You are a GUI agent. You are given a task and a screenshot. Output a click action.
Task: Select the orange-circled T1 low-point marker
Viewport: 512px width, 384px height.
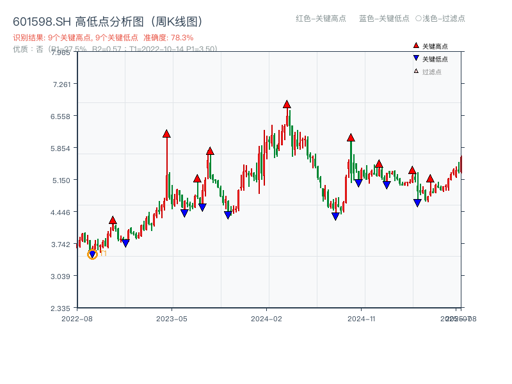pos(92,254)
